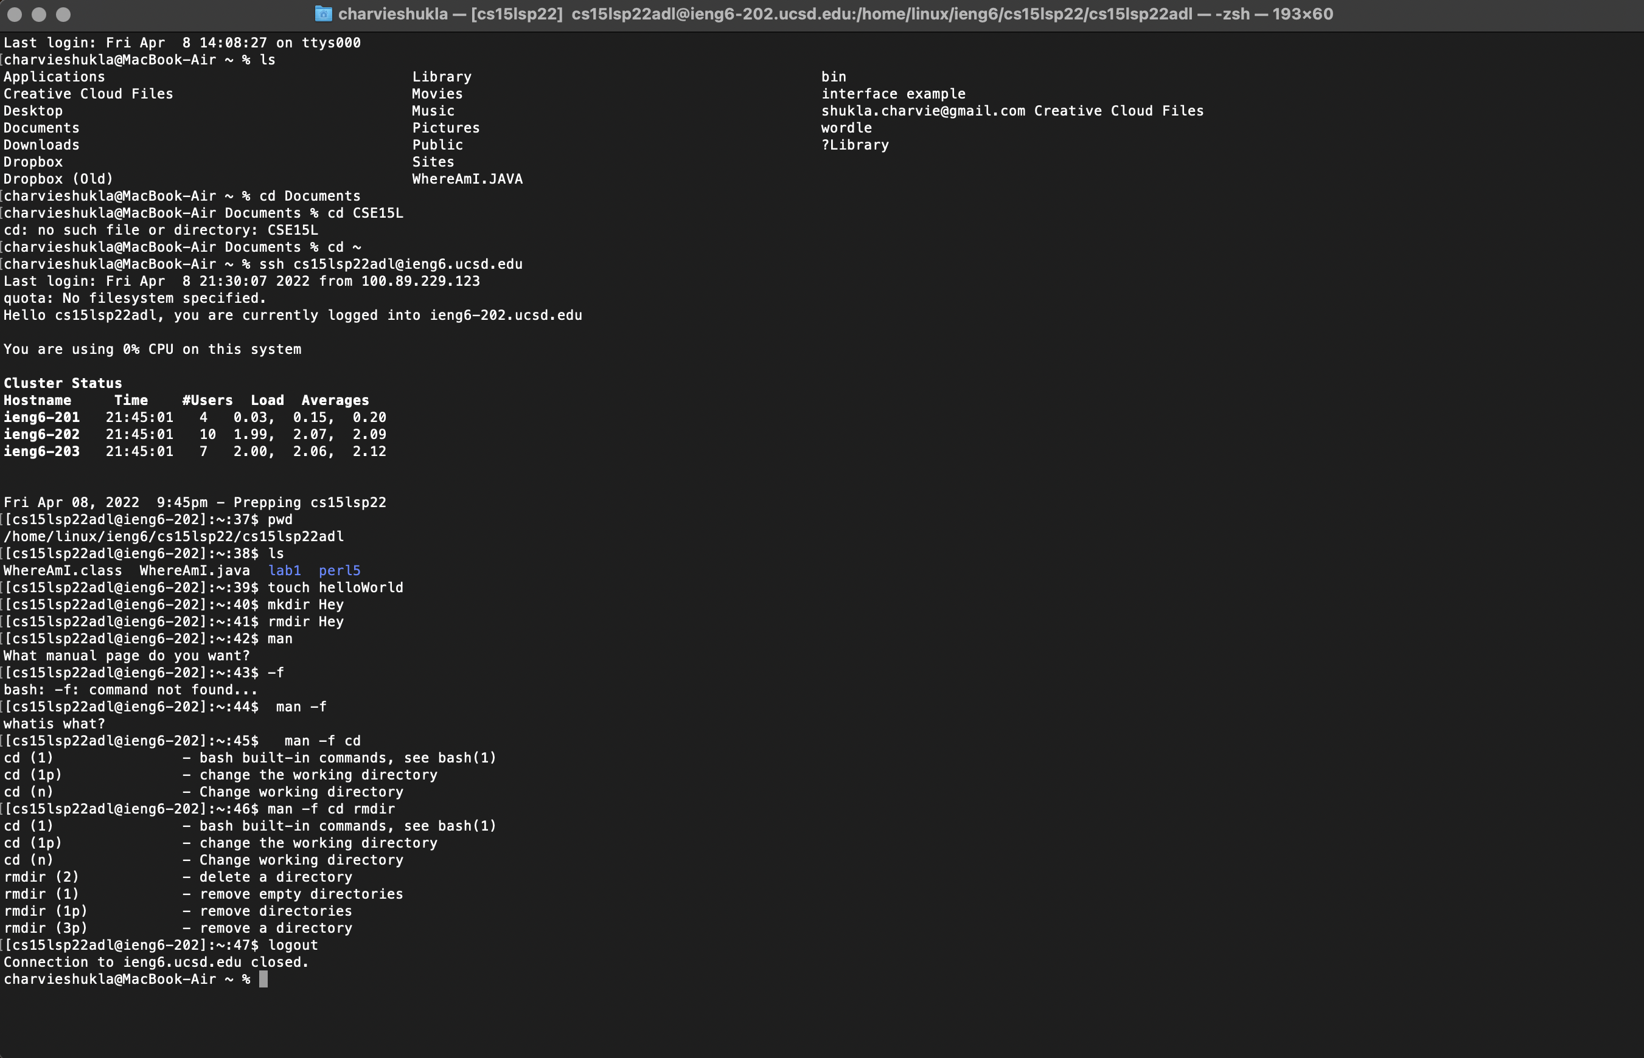Click the ssh cs15lsp22adl@ieng6.ucsd.edu command

click(391, 264)
